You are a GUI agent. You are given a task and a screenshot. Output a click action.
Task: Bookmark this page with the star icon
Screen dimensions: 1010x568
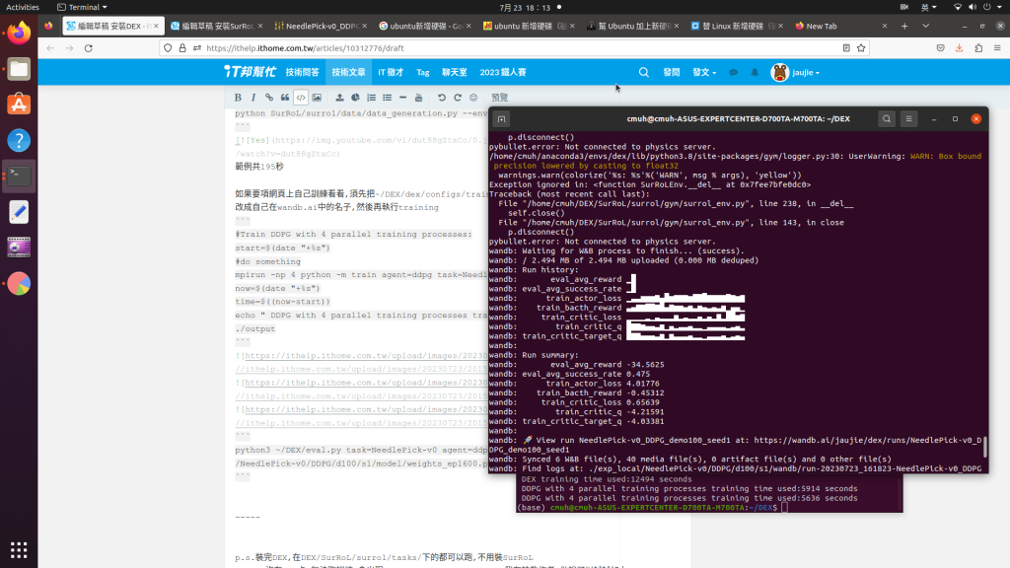click(x=861, y=47)
